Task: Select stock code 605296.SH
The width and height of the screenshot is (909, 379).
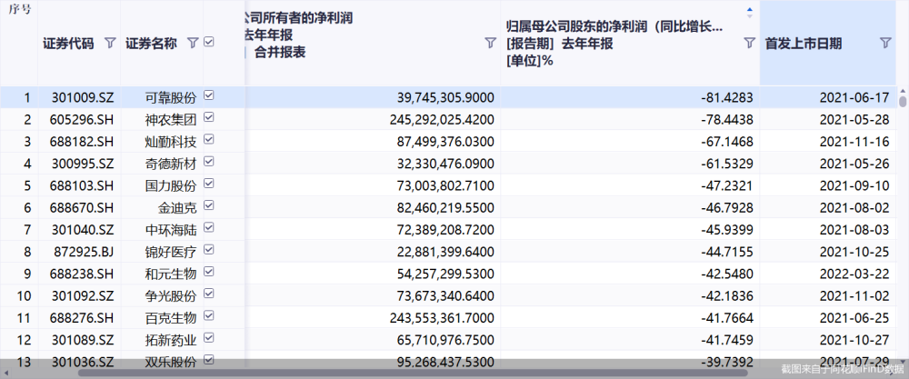Action: click(83, 120)
